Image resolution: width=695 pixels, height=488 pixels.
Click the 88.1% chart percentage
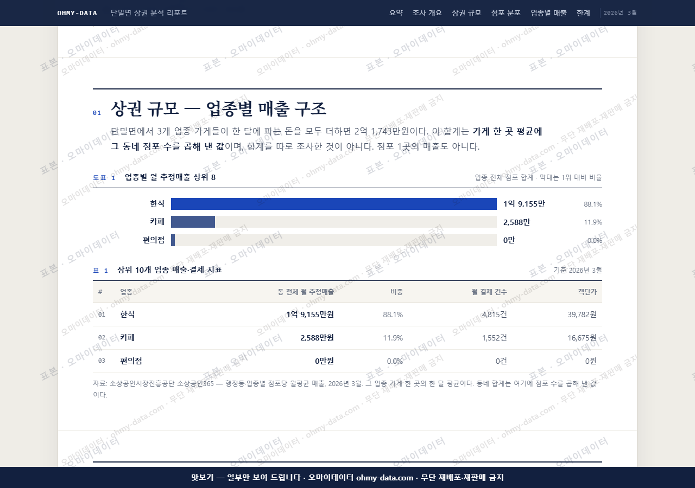(x=593, y=204)
